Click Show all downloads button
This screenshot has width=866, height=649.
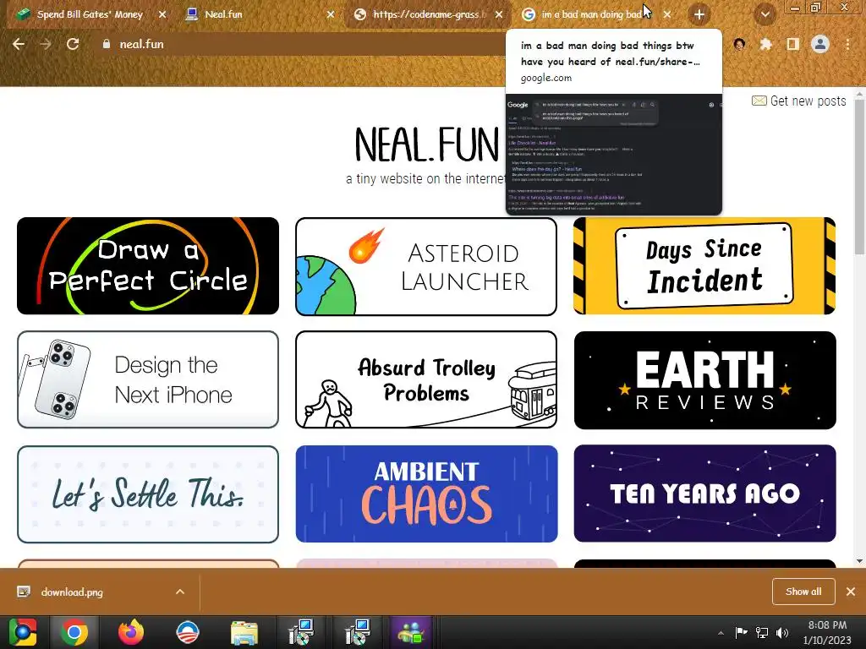coord(803,592)
